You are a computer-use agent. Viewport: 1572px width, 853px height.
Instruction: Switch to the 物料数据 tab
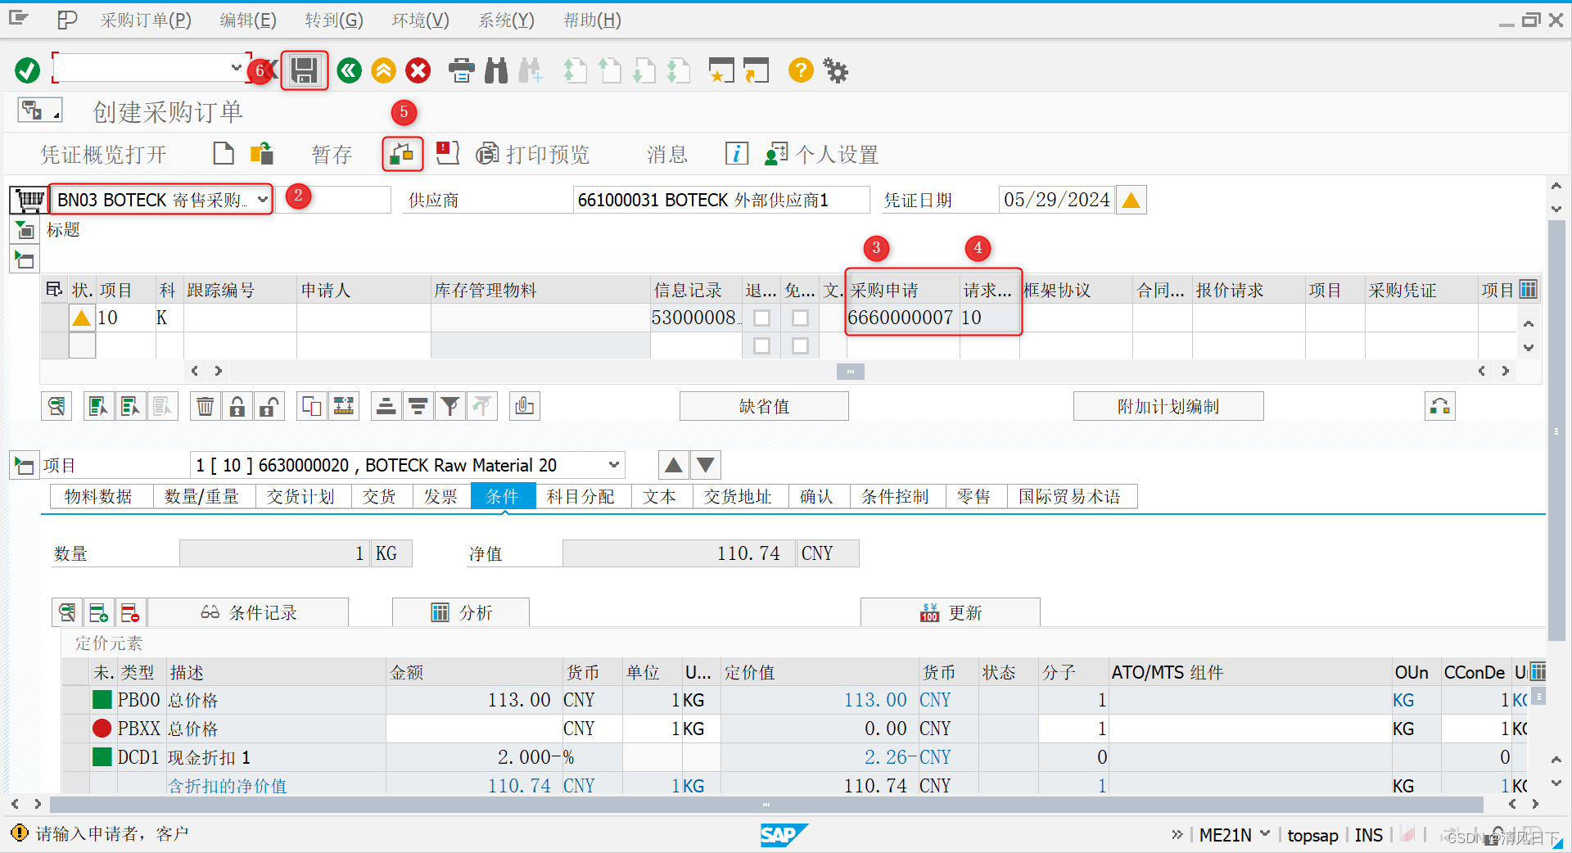(x=98, y=496)
